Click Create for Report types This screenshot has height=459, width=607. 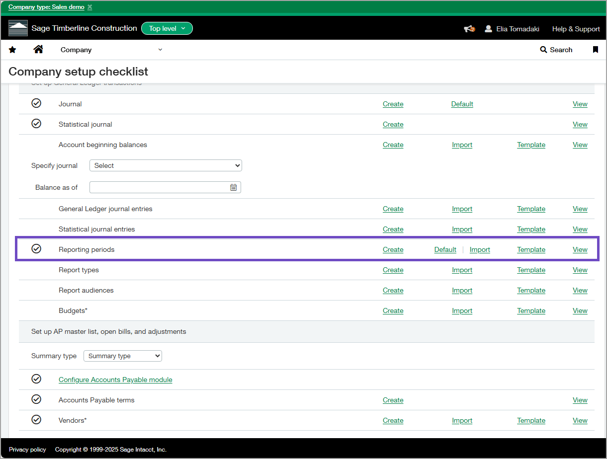393,270
